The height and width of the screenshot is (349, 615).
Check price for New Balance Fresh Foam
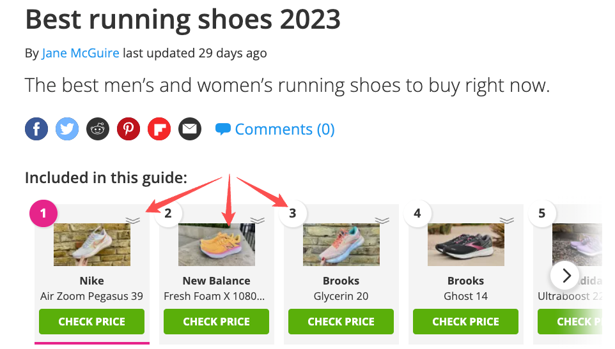[x=217, y=322]
